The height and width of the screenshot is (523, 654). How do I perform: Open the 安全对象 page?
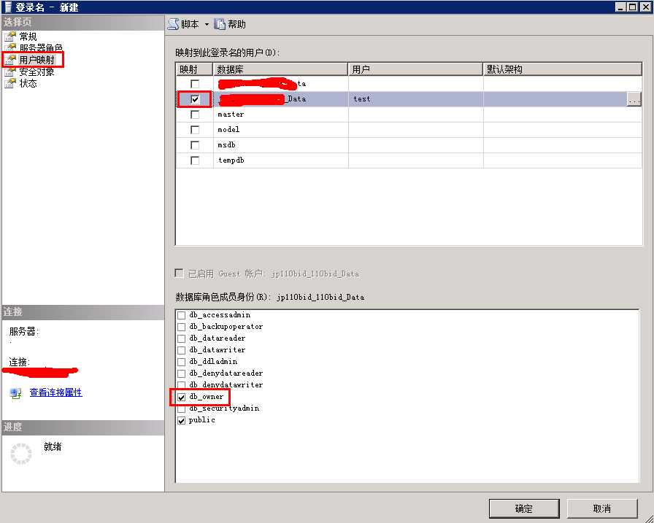pyautogui.click(x=36, y=71)
